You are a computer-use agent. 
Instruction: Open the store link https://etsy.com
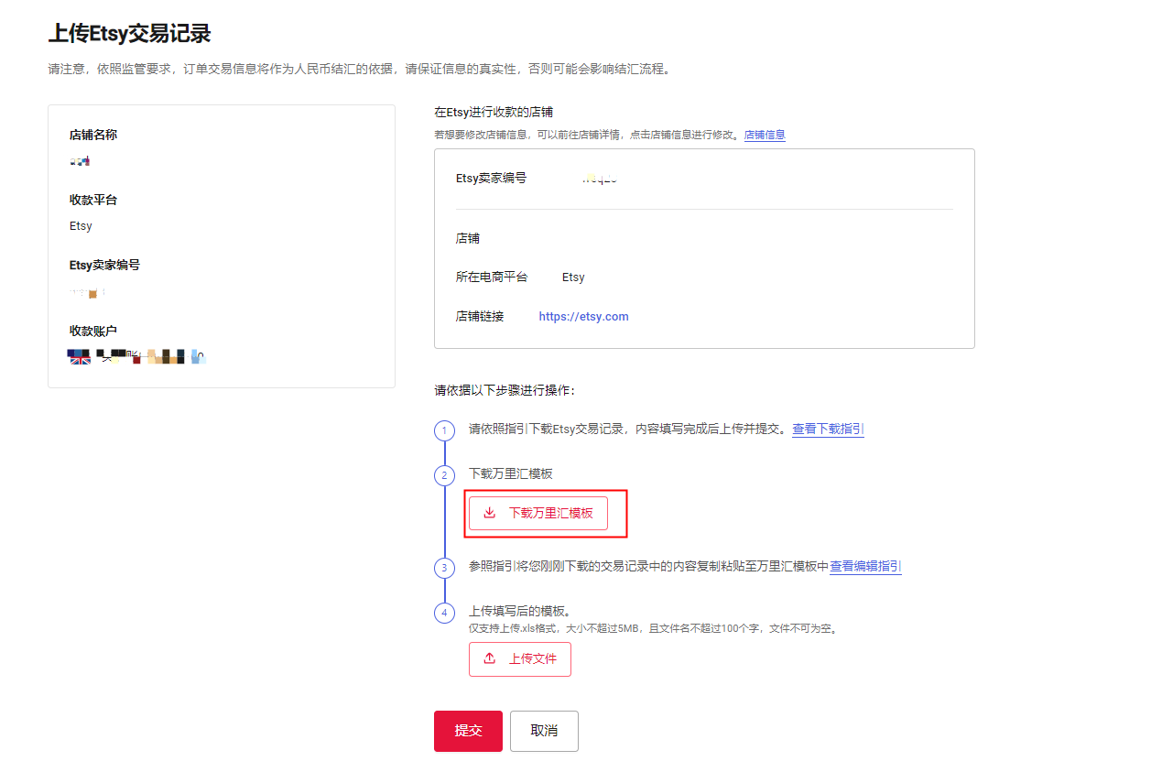(583, 316)
